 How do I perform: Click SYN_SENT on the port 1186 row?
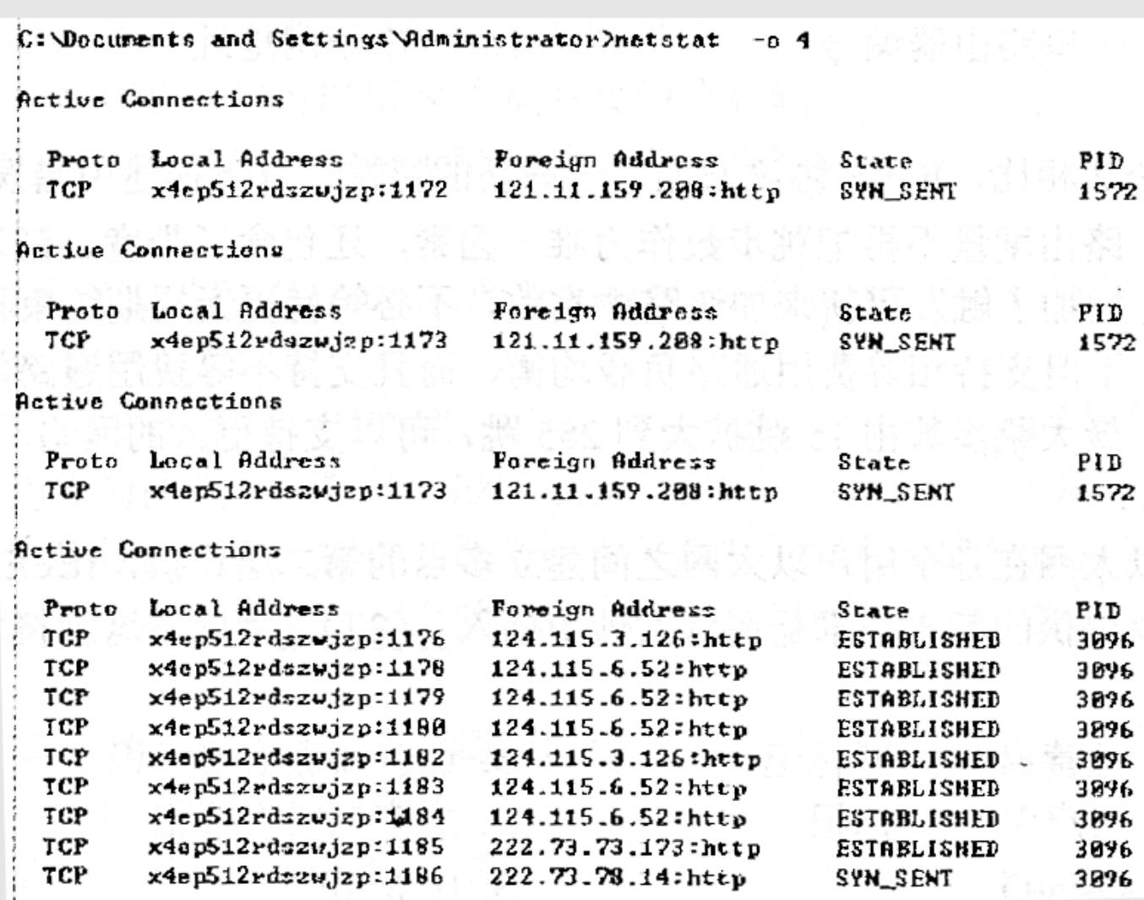pos(894,877)
